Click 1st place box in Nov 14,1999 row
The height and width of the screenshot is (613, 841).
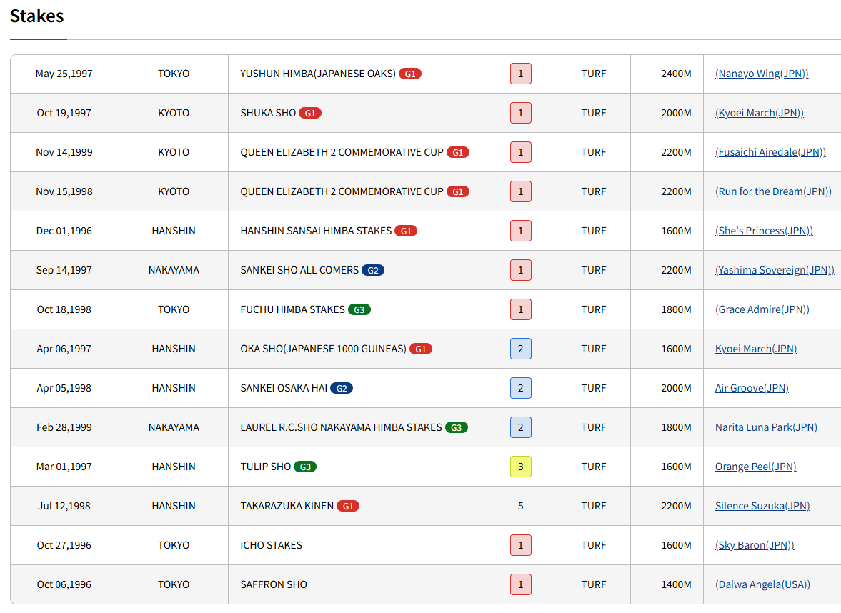[521, 152]
